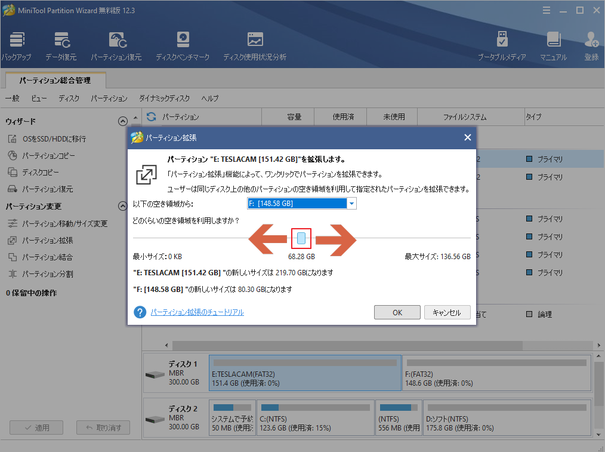Sort by 未使用 column header
This screenshot has width=605, height=452.
coord(392,117)
